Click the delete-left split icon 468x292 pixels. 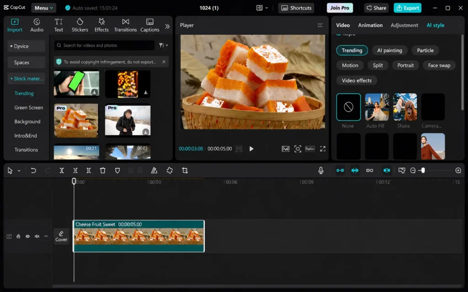tap(75, 170)
